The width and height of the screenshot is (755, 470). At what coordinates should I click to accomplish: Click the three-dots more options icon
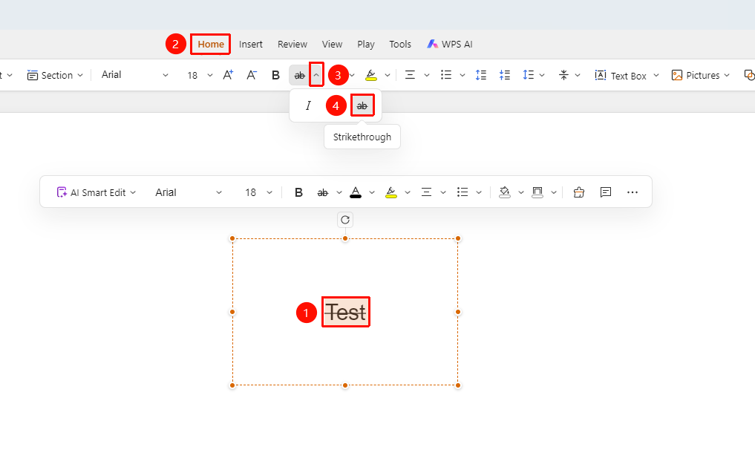(633, 192)
